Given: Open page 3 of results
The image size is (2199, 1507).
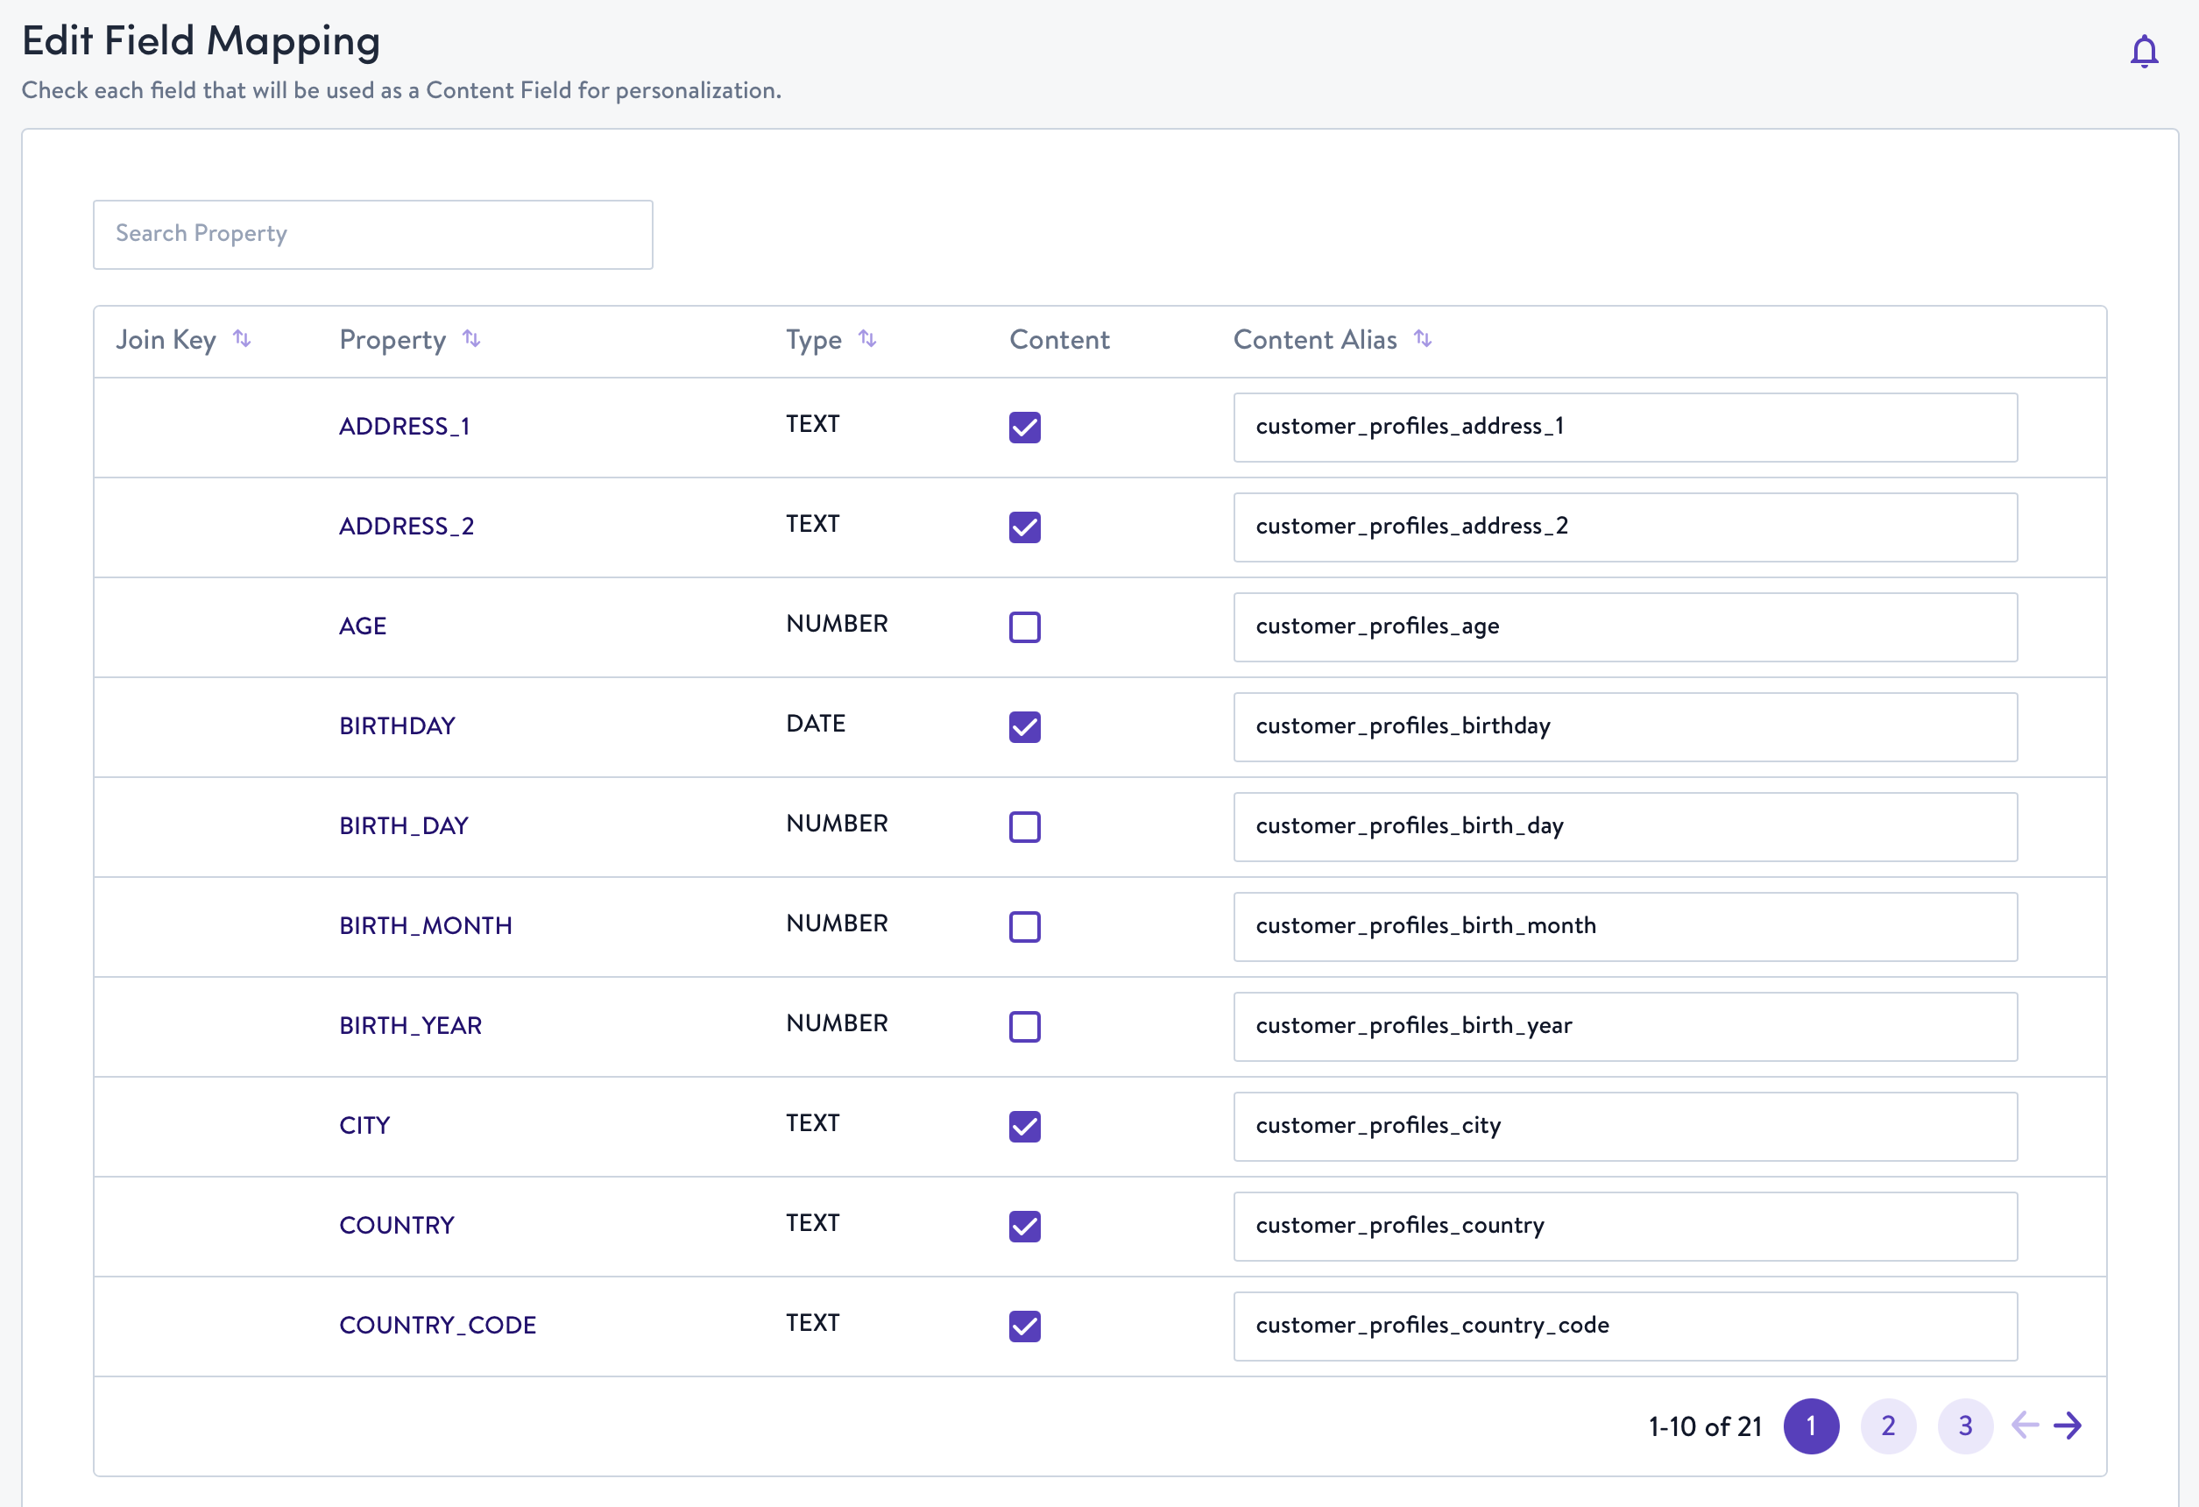Looking at the screenshot, I should click(x=1964, y=1426).
